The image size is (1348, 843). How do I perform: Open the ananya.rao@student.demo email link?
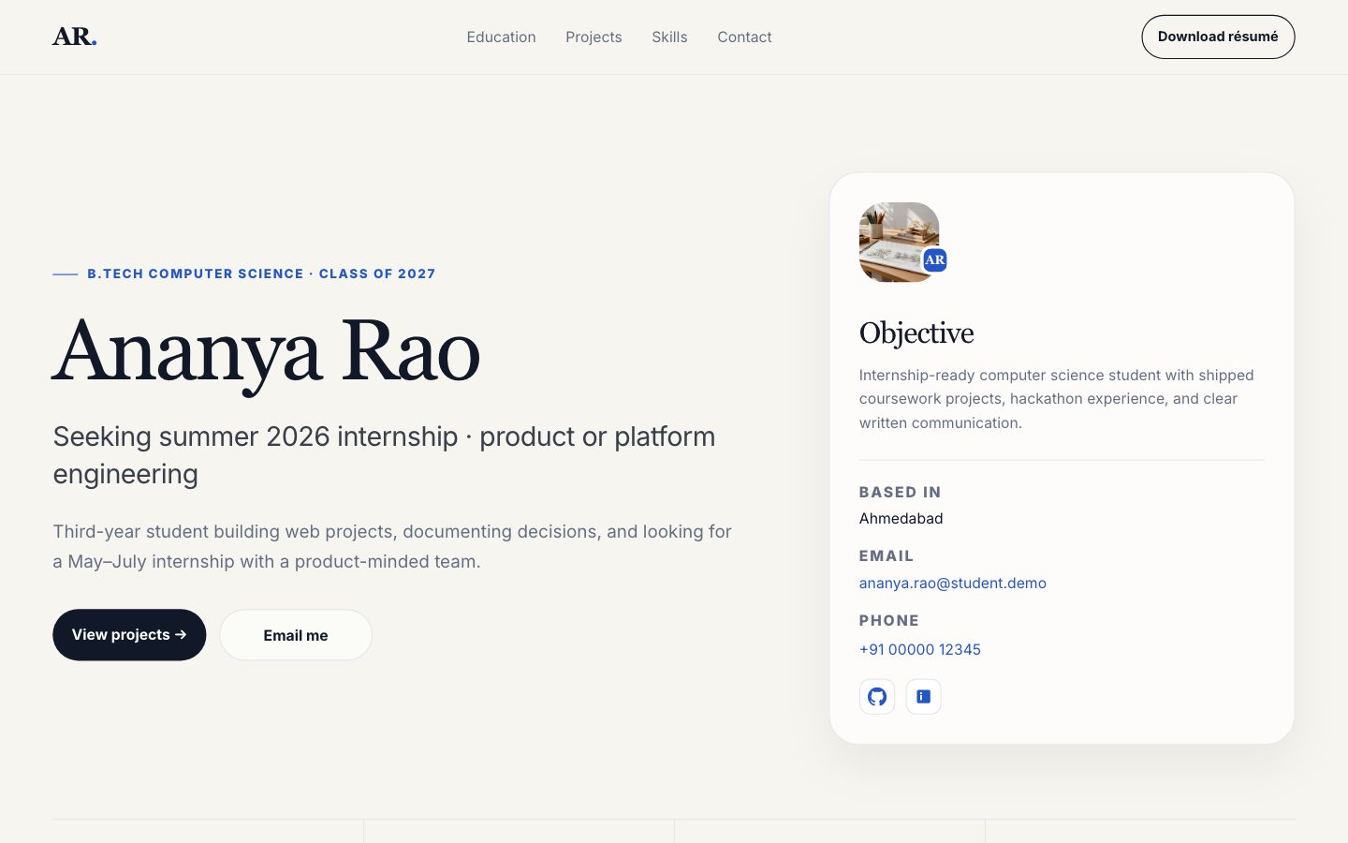953,583
